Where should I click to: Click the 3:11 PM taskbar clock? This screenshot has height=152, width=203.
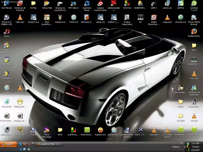click(x=195, y=143)
